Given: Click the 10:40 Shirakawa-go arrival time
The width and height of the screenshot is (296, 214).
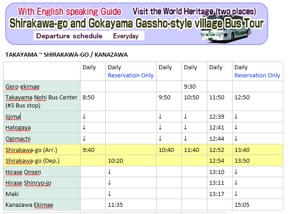Looking at the screenshot, I should [x=166, y=150].
